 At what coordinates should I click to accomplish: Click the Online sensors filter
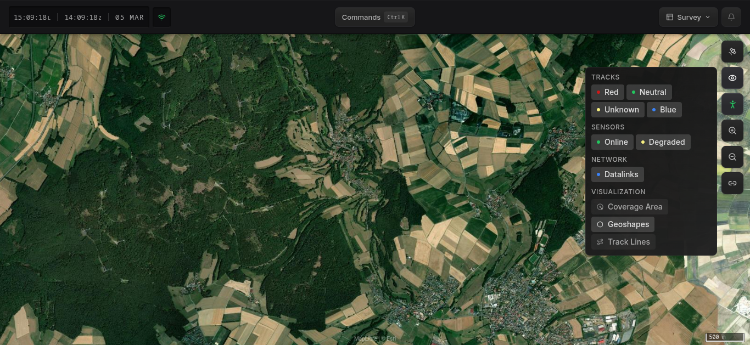coord(612,142)
